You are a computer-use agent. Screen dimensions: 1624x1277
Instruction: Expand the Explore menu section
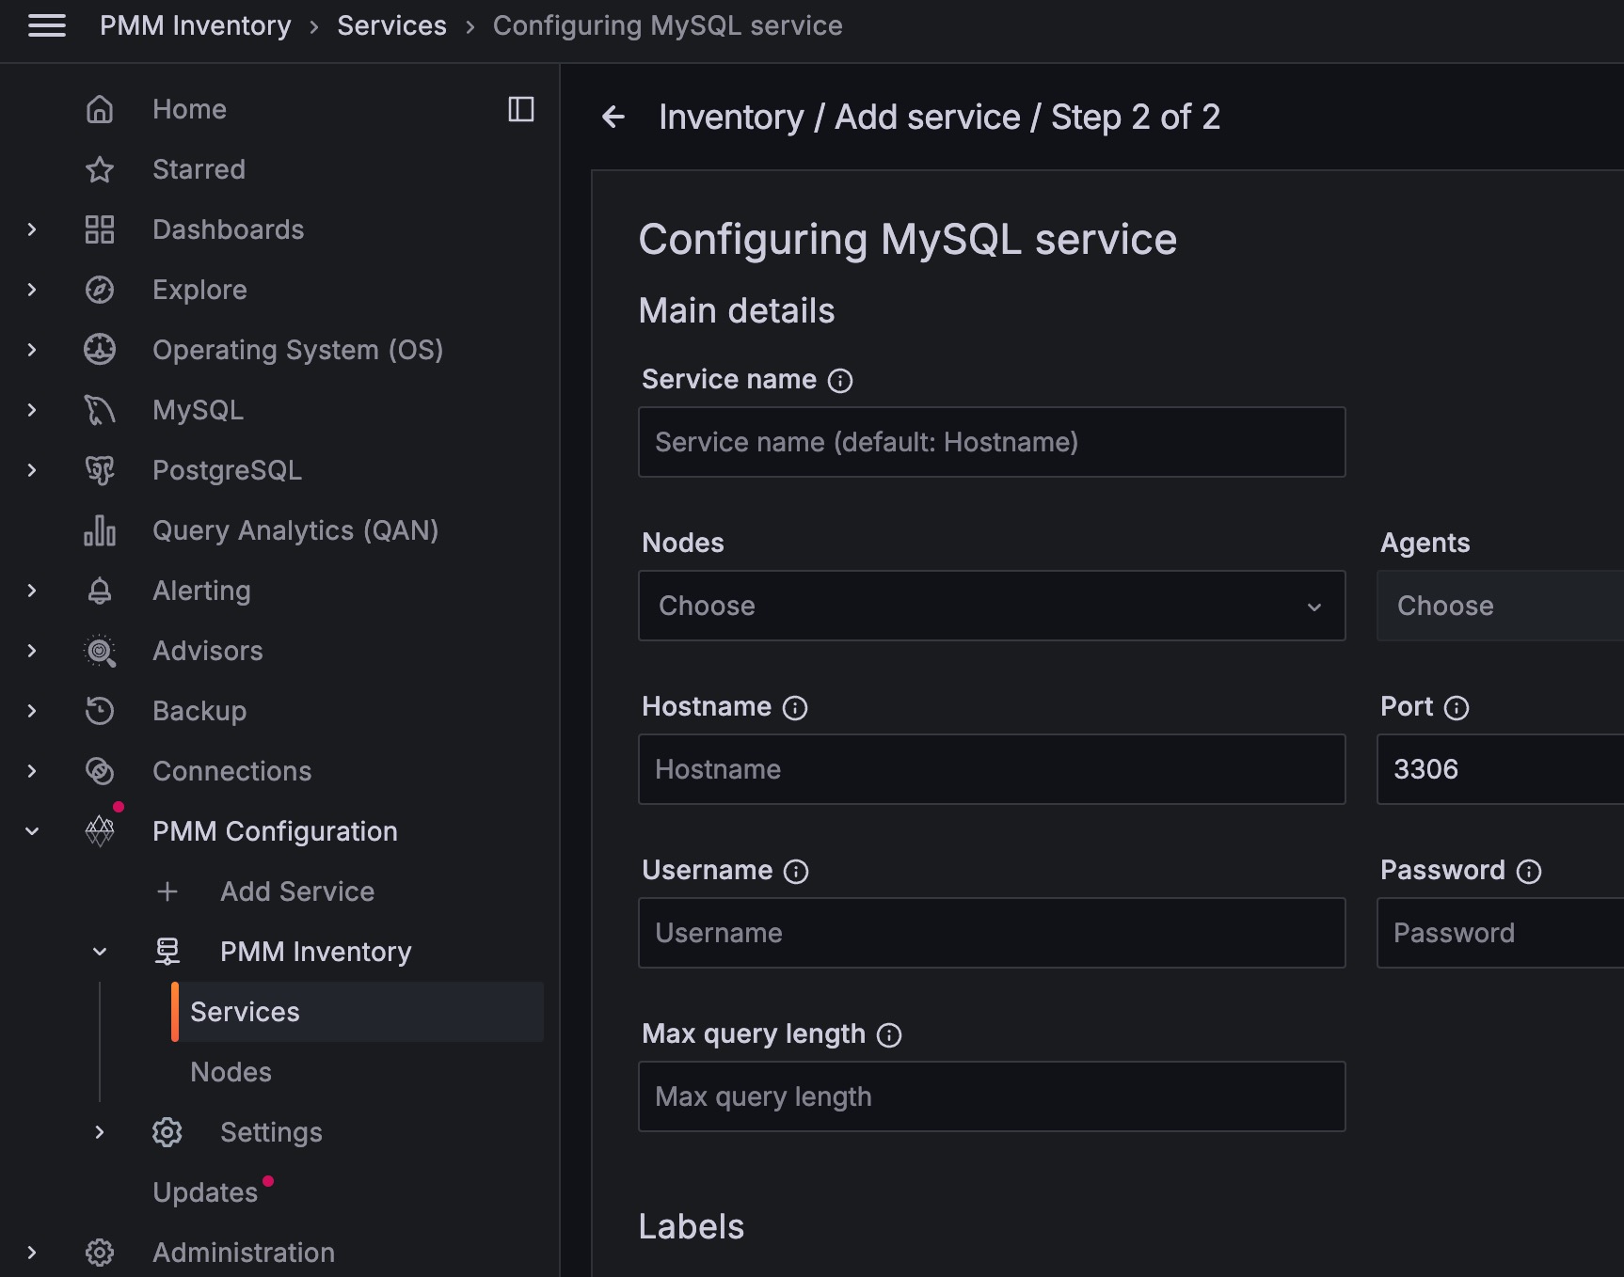point(32,290)
